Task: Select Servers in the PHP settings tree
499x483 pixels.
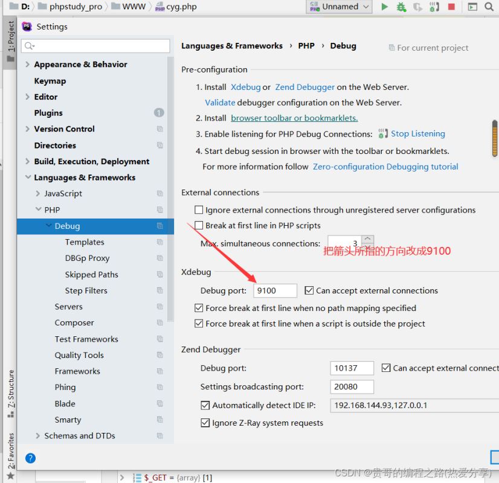Action: tap(68, 307)
